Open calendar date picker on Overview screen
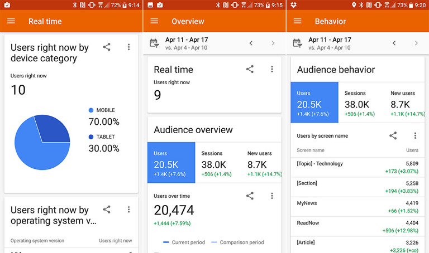This screenshot has height=253, width=429. tap(155, 43)
